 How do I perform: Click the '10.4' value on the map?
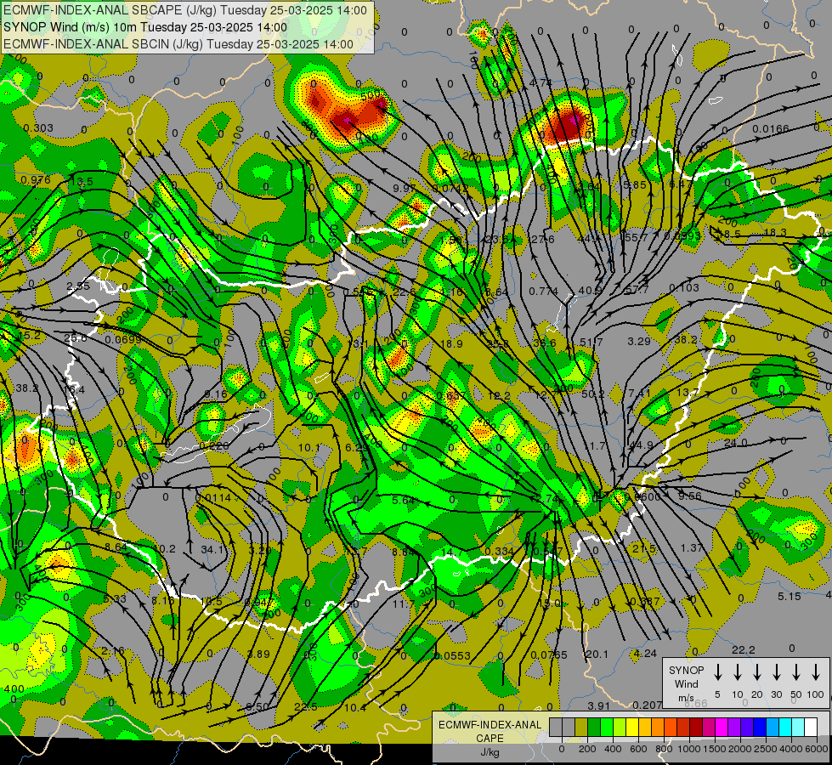355,708
